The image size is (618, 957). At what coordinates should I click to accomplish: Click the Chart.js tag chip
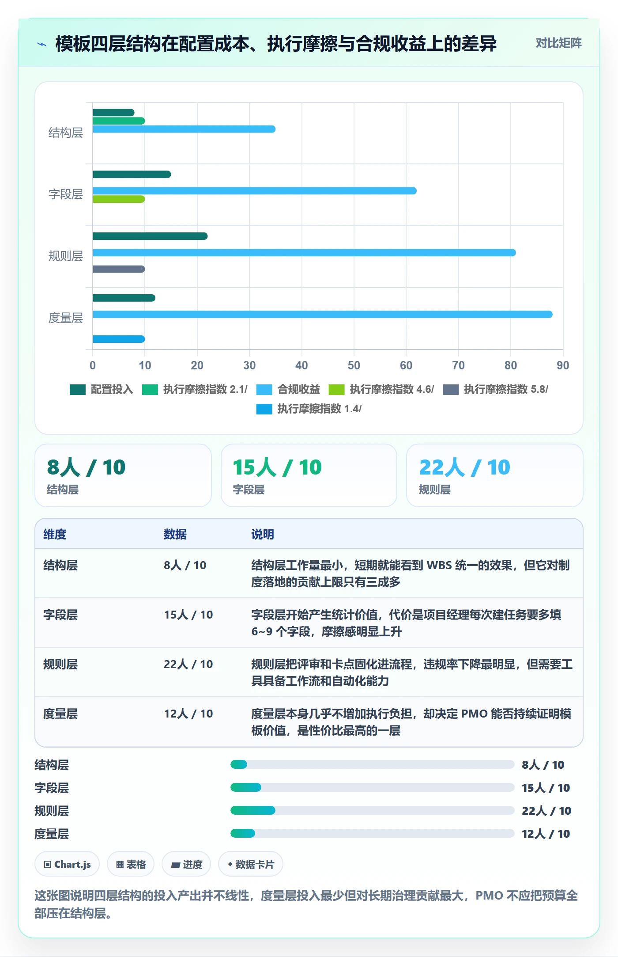pyautogui.click(x=67, y=864)
